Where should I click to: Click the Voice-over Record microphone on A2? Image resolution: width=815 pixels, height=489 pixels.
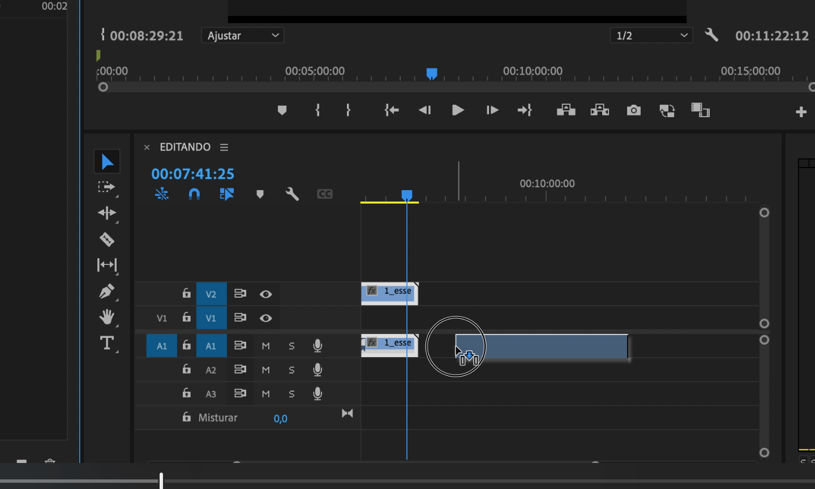click(x=318, y=369)
